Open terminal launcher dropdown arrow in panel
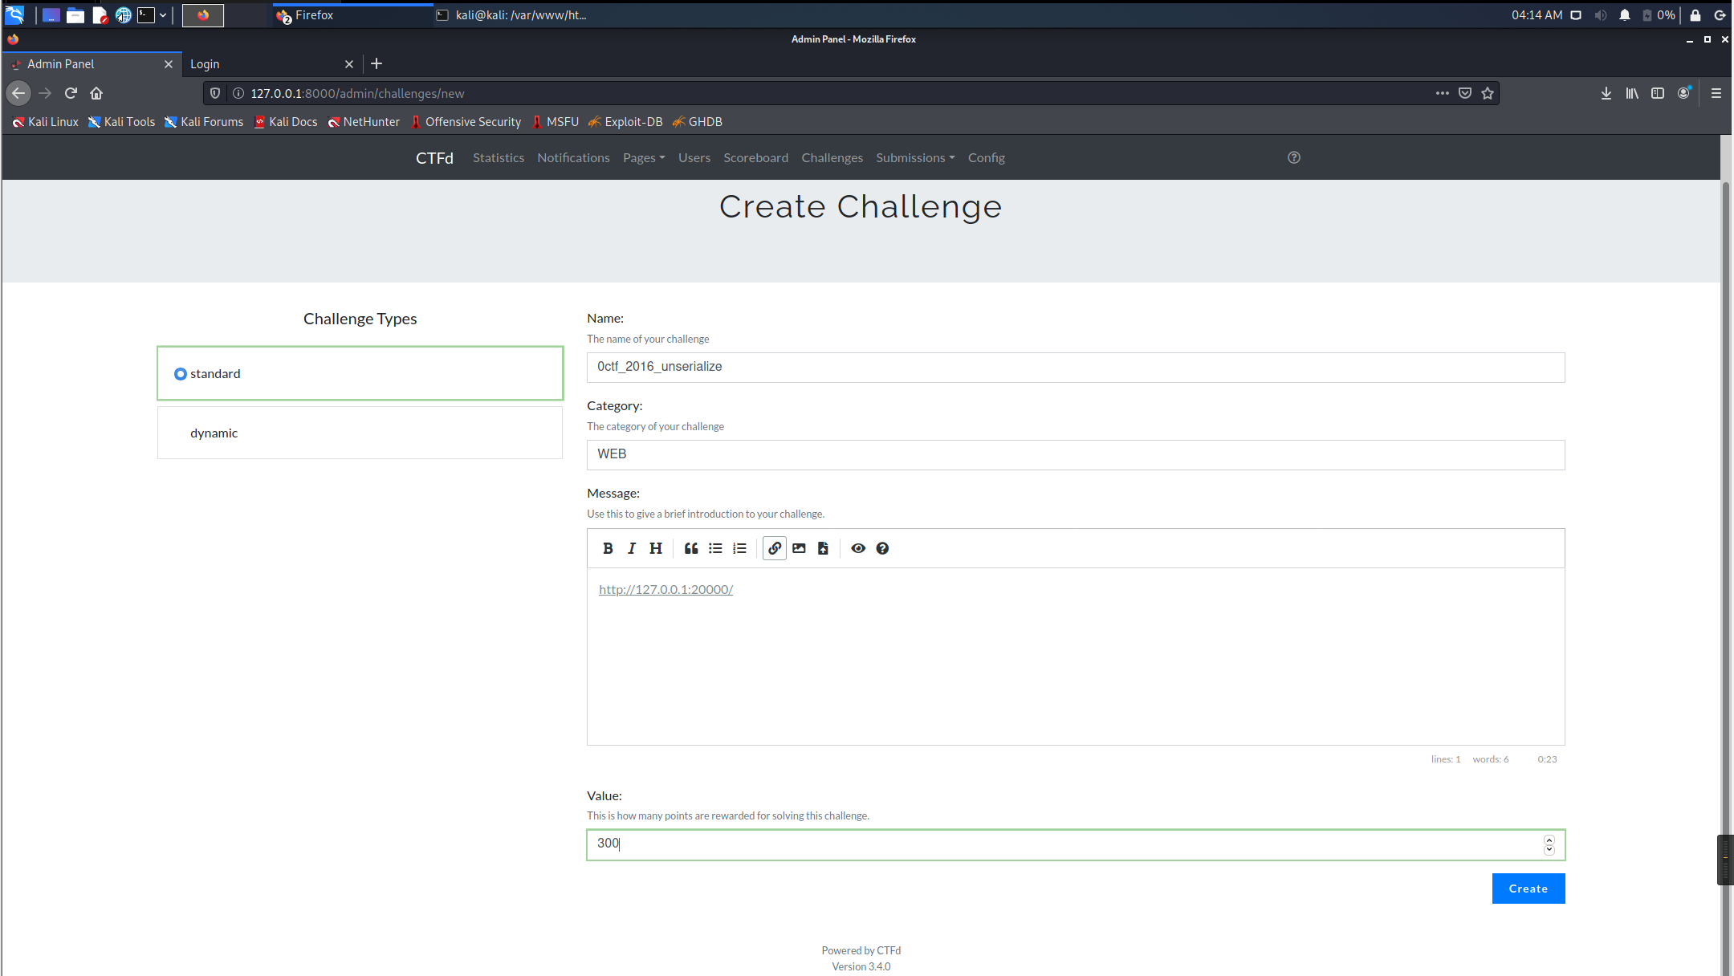The height and width of the screenshot is (976, 1734). point(163,15)
